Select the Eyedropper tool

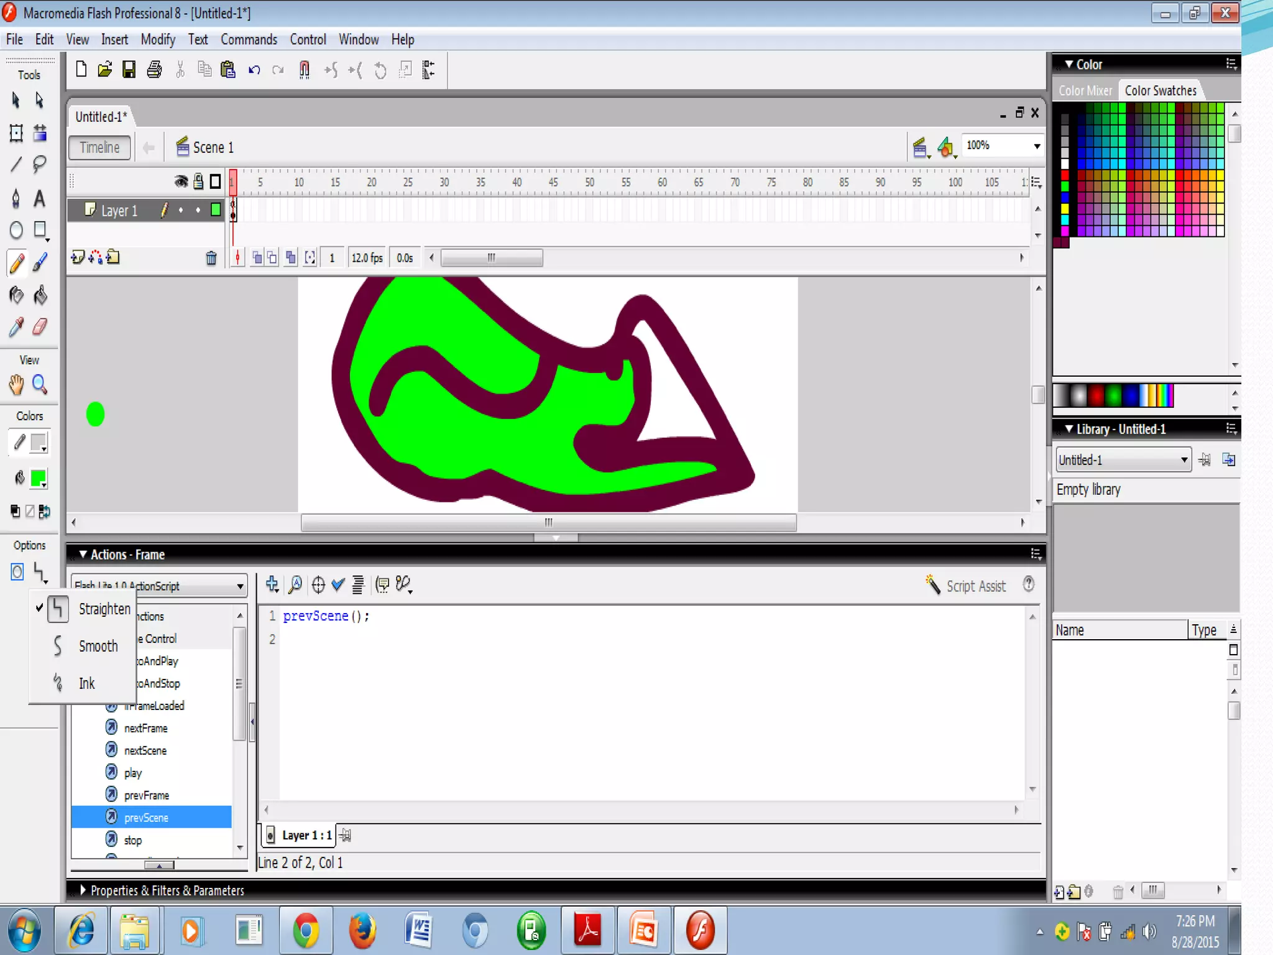tap(17, 327)
